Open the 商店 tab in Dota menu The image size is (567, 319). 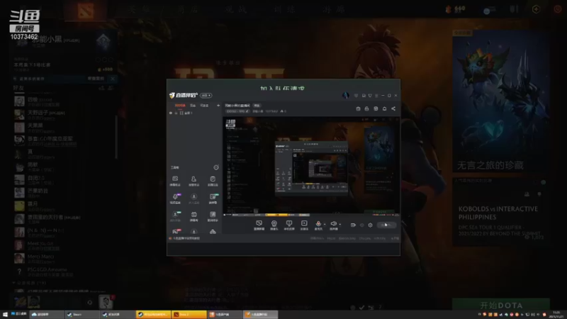pos(188,10)
